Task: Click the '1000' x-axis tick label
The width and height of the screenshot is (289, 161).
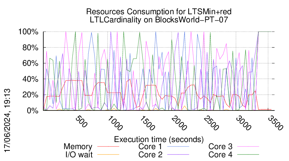Action: click(x=115, y=123)
